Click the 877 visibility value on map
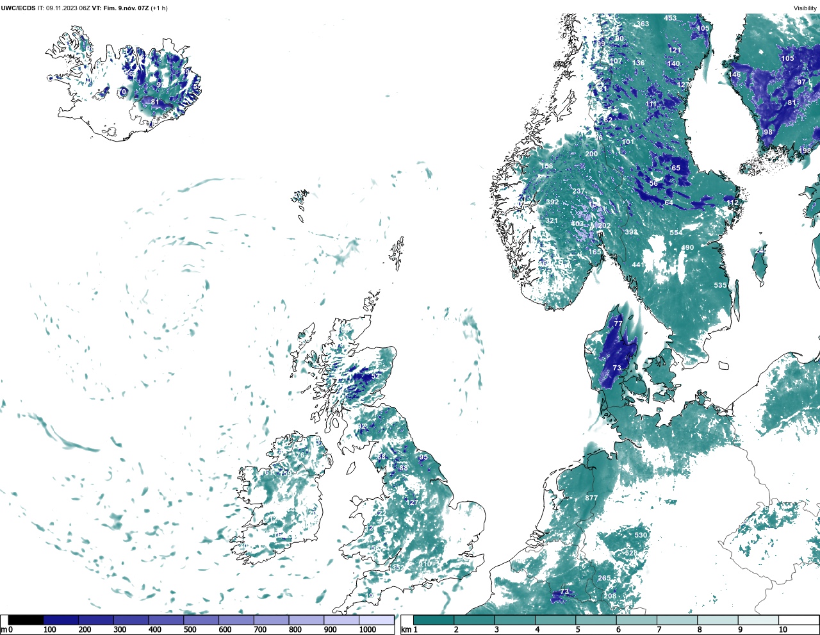Viewport: 820px width, 635px height. 591,498
